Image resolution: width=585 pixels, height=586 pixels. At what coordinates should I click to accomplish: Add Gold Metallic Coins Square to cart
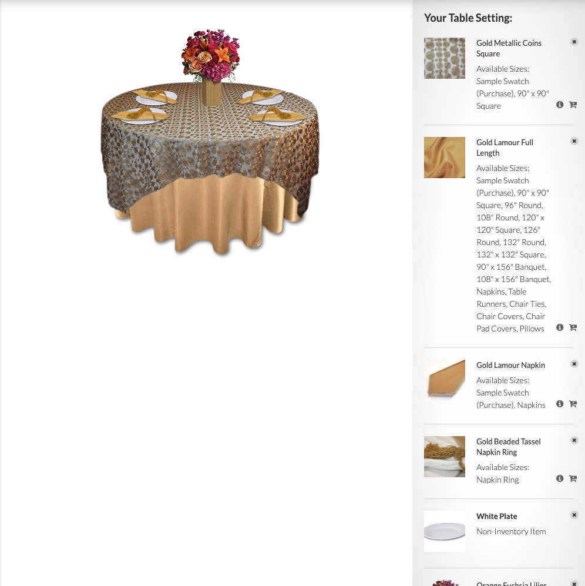(573, 105)
